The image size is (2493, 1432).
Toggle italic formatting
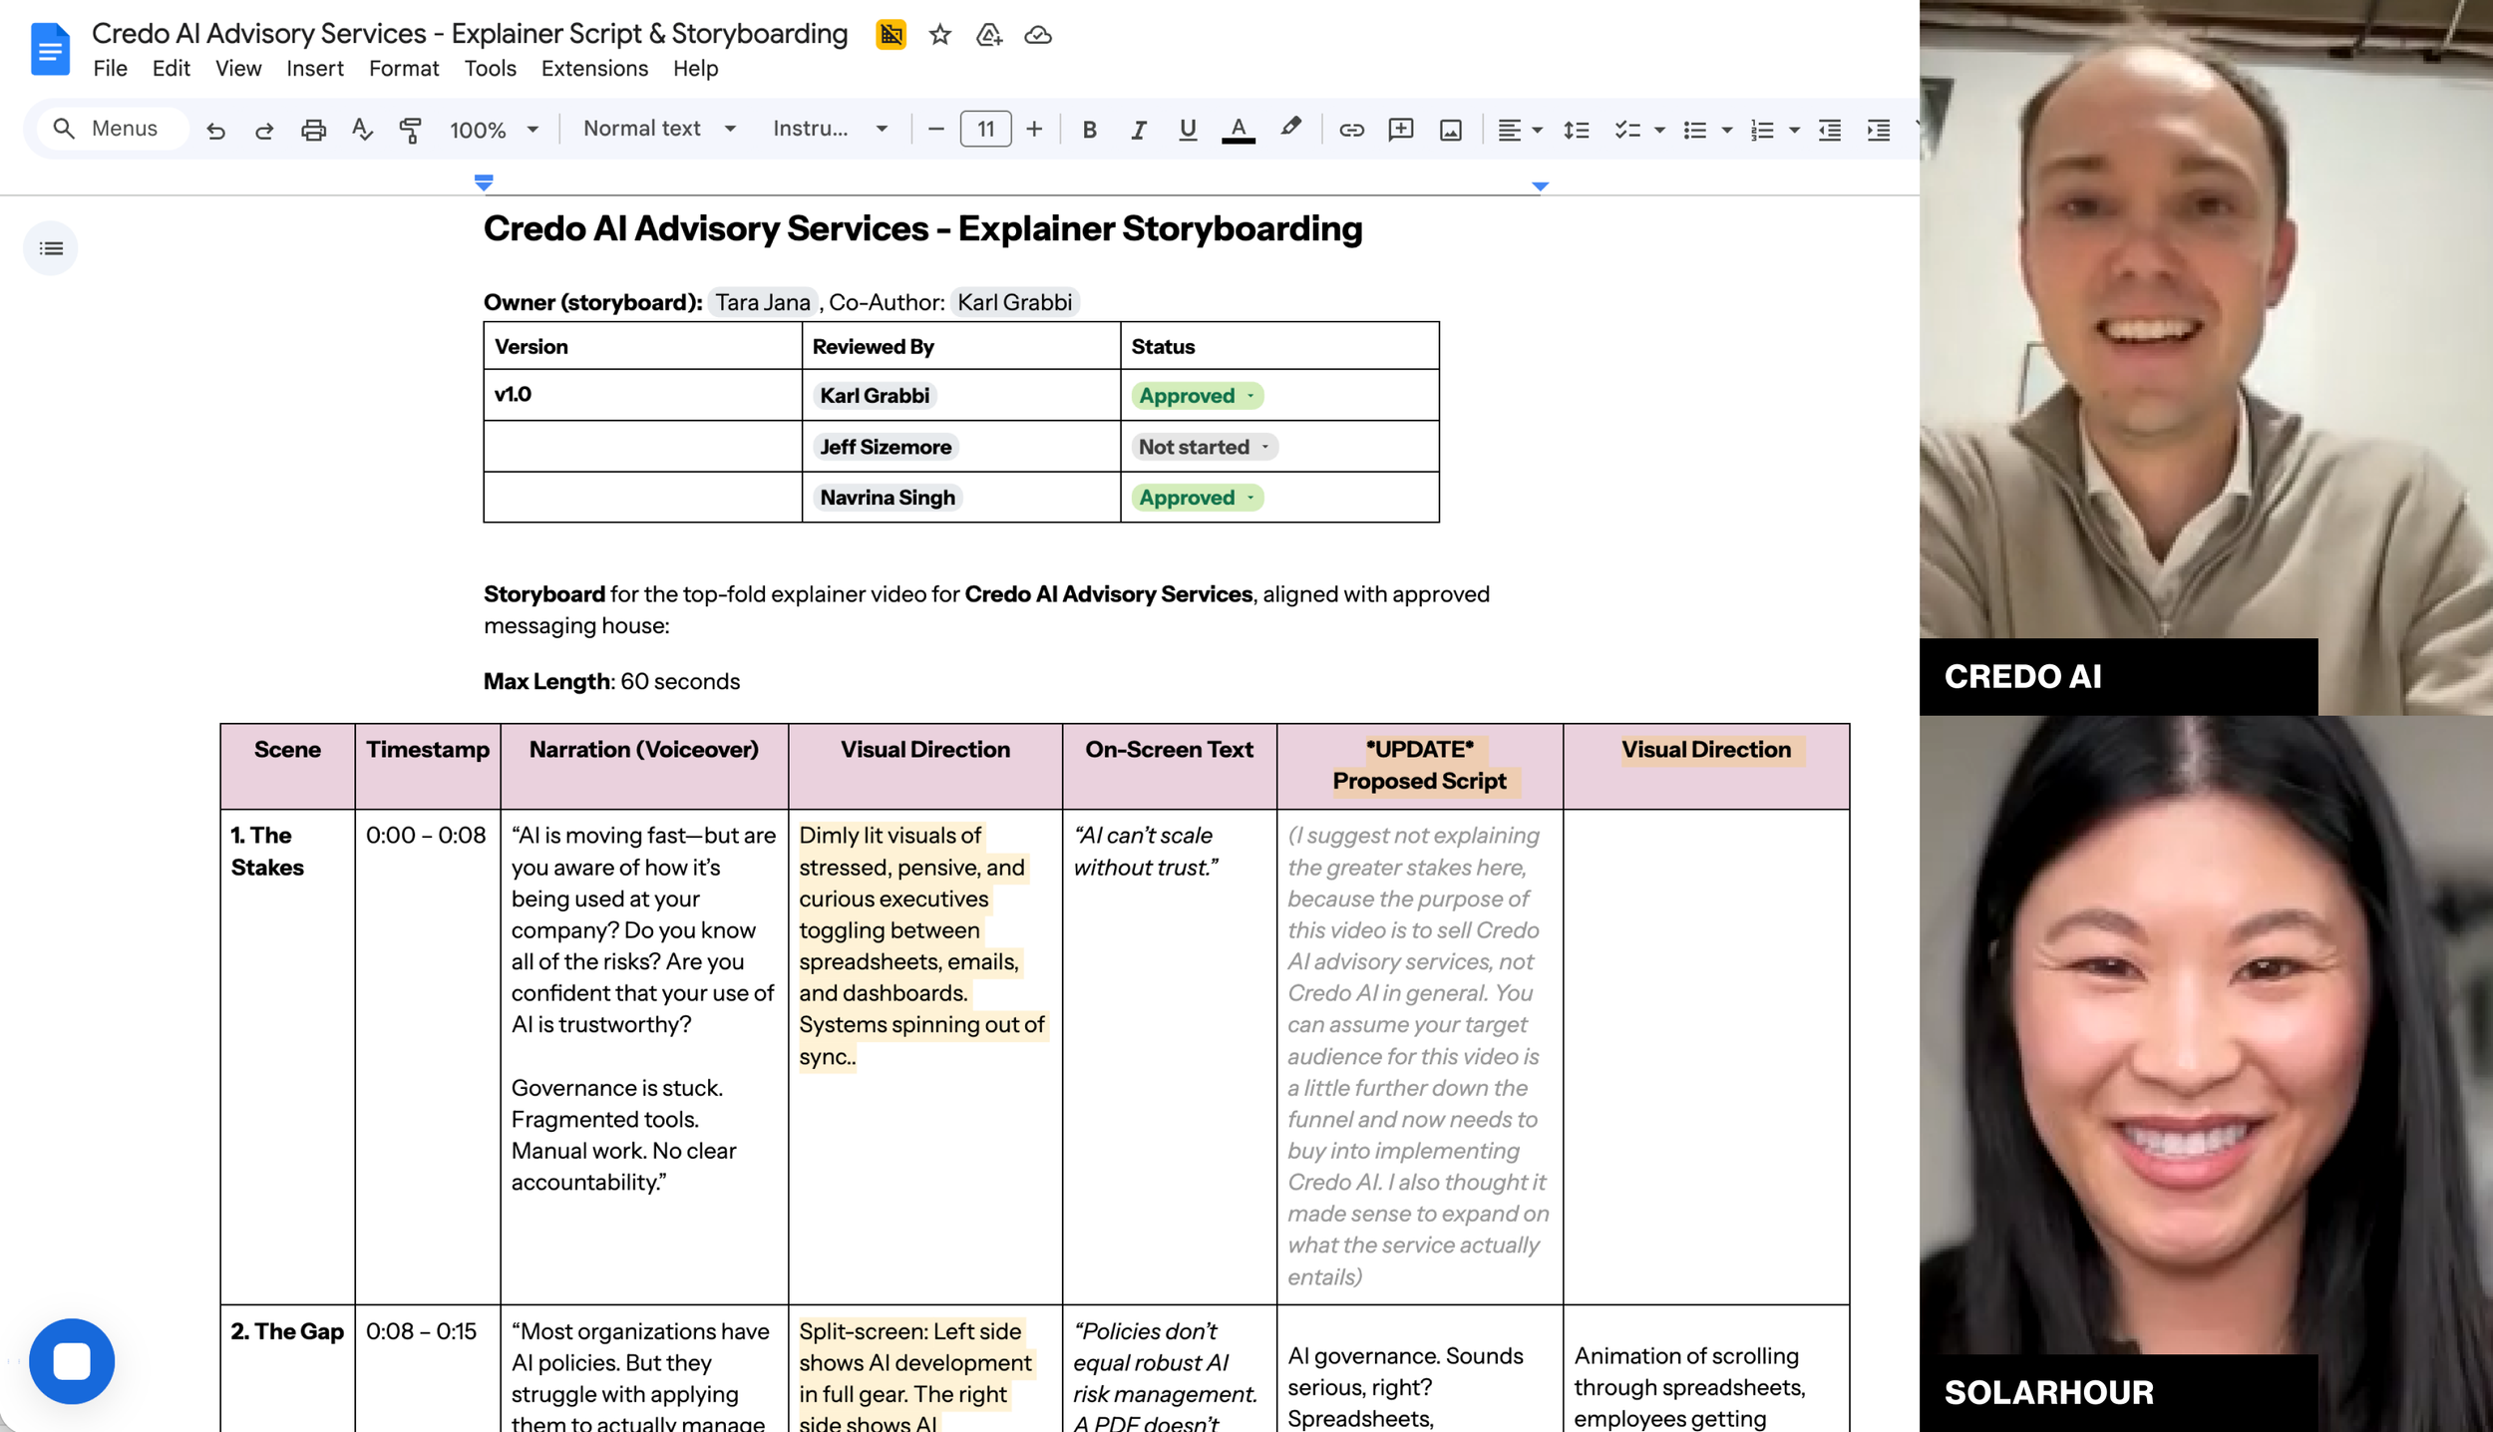click(x=1138, y=130)
